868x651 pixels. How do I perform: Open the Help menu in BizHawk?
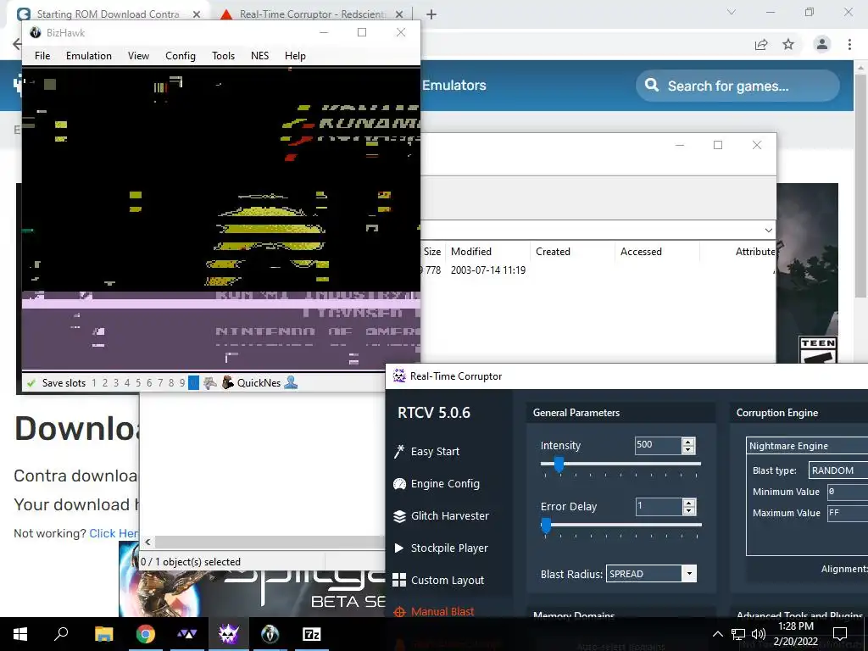point(295,55)
